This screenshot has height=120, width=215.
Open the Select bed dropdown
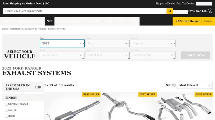point(108,55)
